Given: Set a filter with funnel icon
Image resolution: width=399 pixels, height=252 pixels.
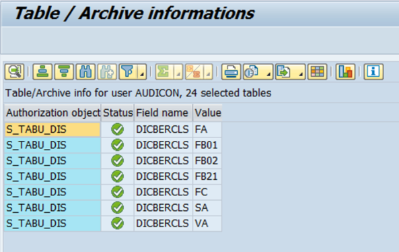Looking at the screenshot, I should 128,71.
